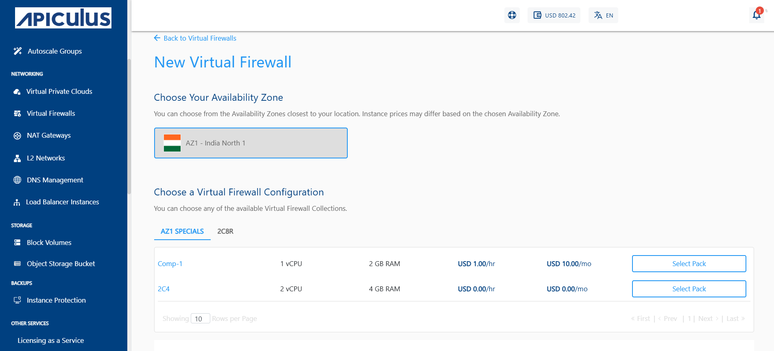Open Instance Protection under Backups
Image resolution: width=774 pixels, height=351 pixels.
pos(56,300)
